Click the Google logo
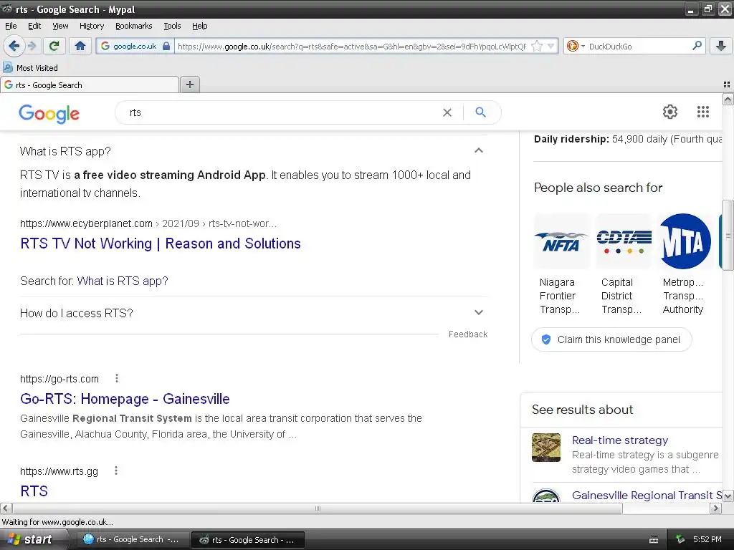The height and width of the screenshot is (550, 734). tap(49, 114)
